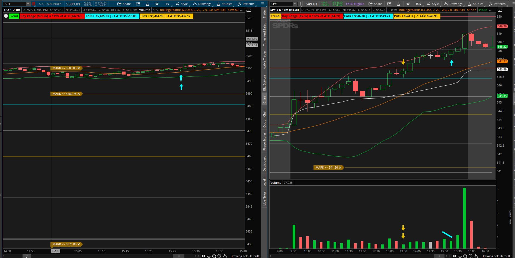Open the Phase Scores side tab
Image resolution: width=515 pixels, height=258 pixels.
click(264, 141)
